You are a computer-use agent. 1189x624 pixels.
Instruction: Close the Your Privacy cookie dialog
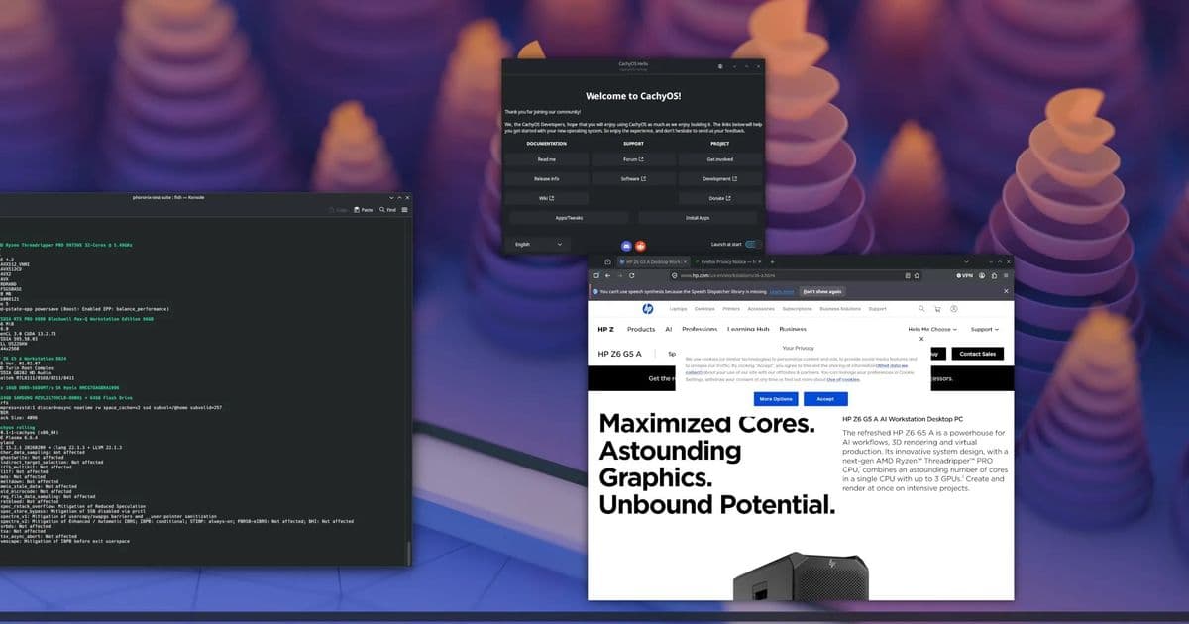click(921, 338)
